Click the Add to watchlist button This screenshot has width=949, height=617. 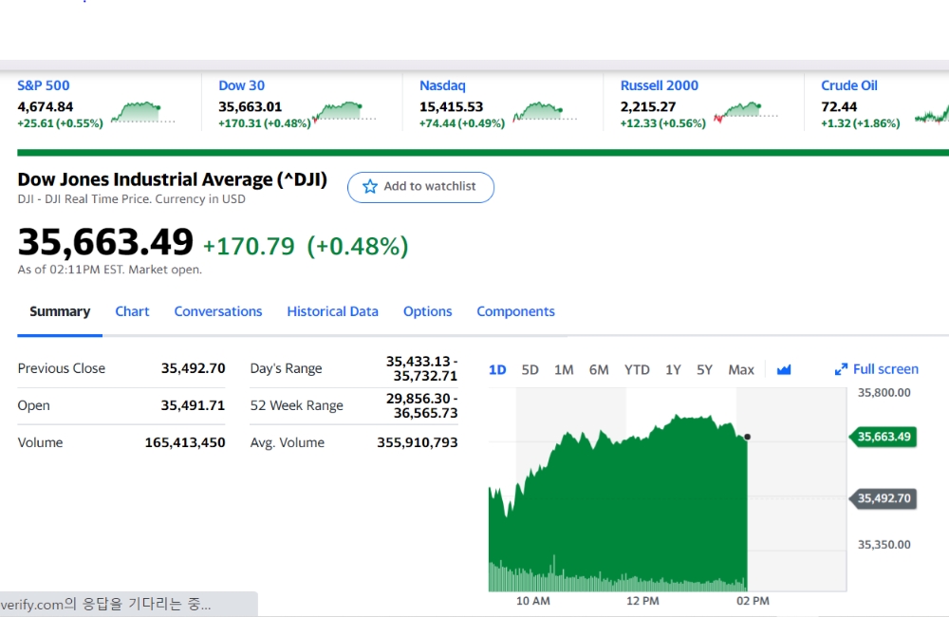pos(420,187)
